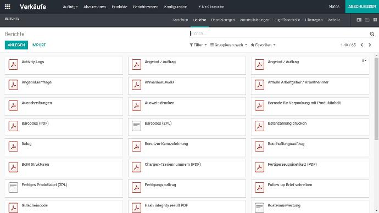Screen dimensions: 379x213
Task: Click the vertical scrollbar thumb
Action: tap(376, 98)
